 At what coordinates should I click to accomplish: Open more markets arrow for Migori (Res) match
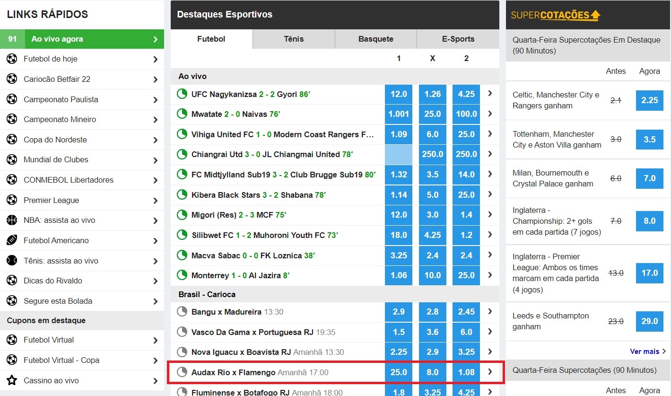coord(490,214)
